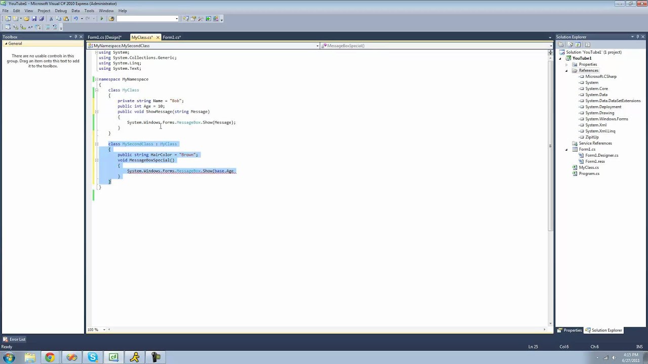Collapse the MessageBoxSpecial method outlining block
Viewport: 648px width, 364px height.
click(96, 160)
